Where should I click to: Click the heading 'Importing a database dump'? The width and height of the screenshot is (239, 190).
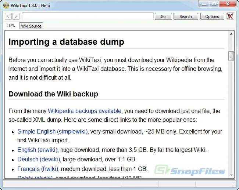tap(66, 42)
